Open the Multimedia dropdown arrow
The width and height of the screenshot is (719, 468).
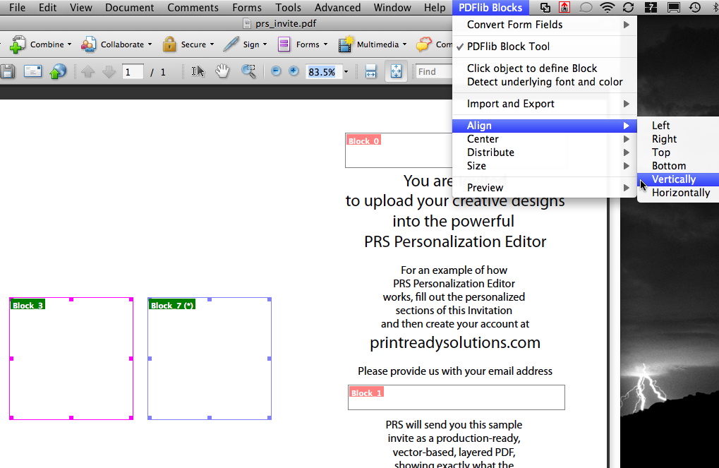pyautogui.click(x=404, y=44)
